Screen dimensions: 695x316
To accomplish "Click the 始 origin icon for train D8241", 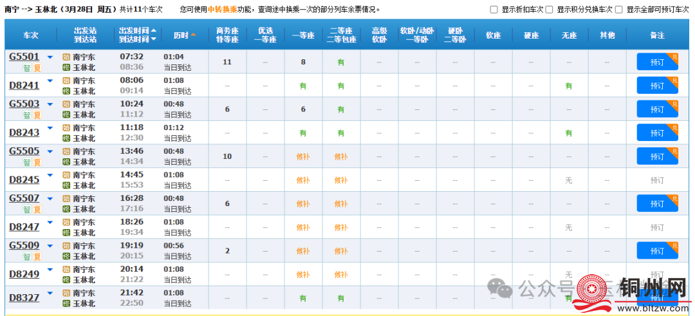I will click(x=66, y=80).
